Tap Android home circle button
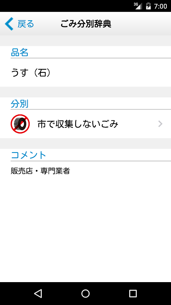This screenshot has height=305, width=171. pos(85,293)
